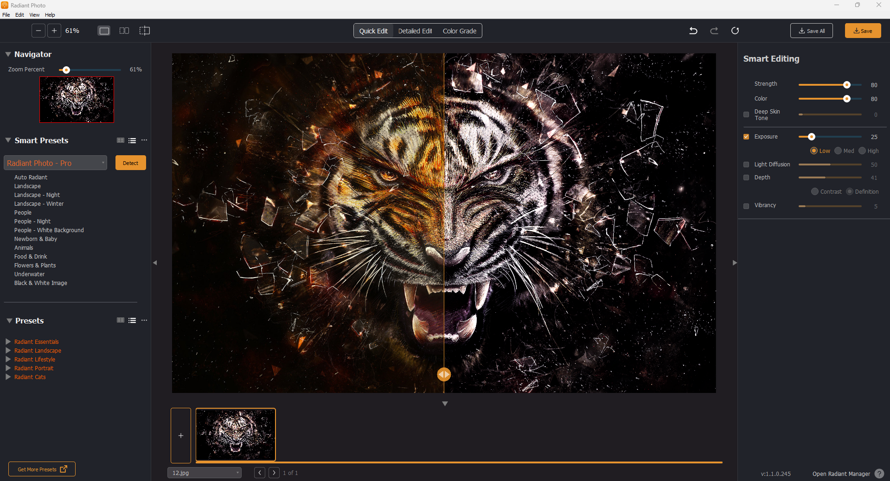Redo the last edit

point(714,31)
